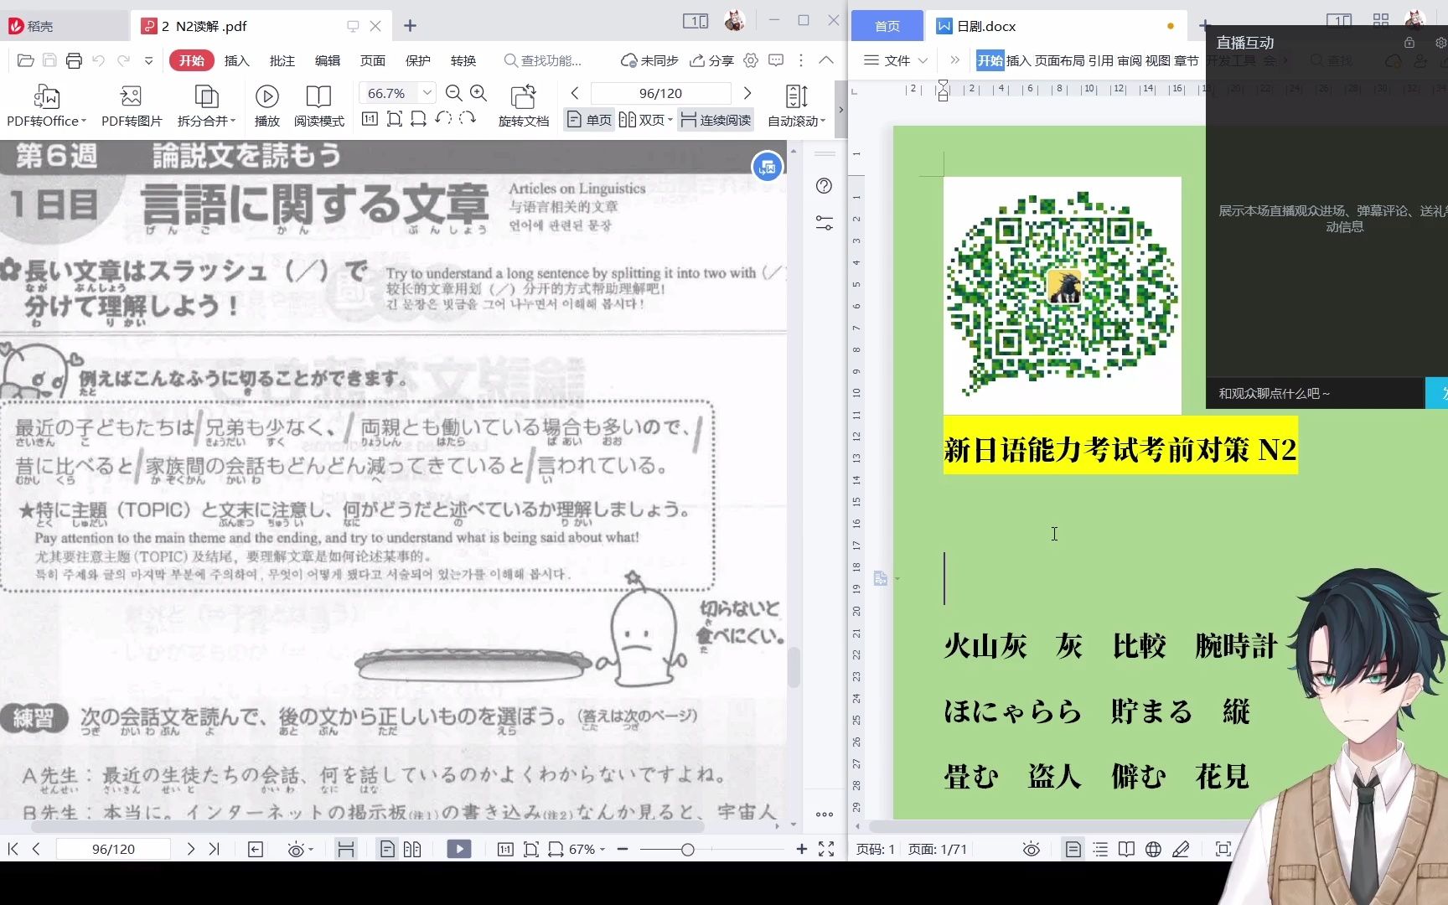Decrease zoom with minus beside PDF slider
This screenshot has width=1448, height=905.
point(623,849)
